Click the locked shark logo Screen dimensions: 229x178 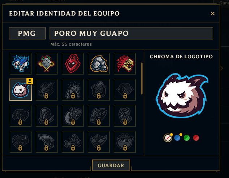[73, 116]
